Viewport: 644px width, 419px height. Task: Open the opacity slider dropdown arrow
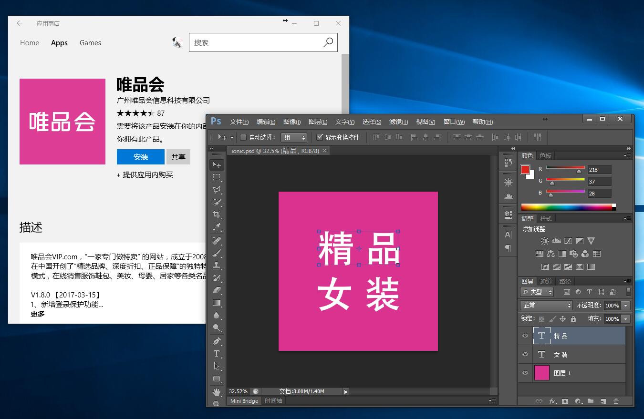[626, 306]
